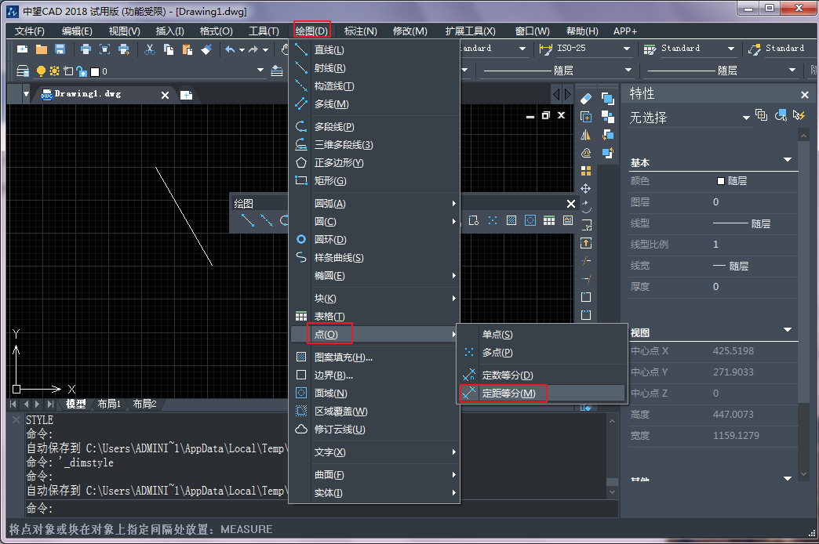Open the Layer Properties Manager icon

pos(21,69)
